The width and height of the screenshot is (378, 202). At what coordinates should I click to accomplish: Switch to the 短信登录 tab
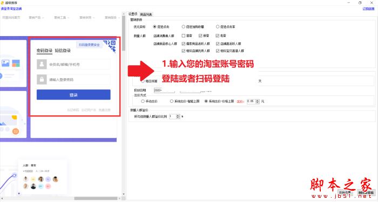click(63, 51)
